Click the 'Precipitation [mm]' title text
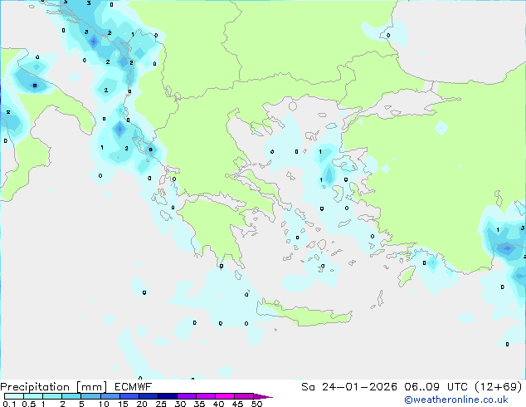This screenshot has height=407, width=526. [53, 387]
